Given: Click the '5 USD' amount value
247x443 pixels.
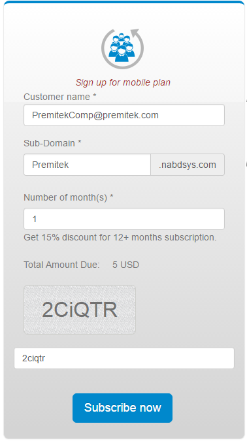Looking at the screenshot, I should 125,265.
